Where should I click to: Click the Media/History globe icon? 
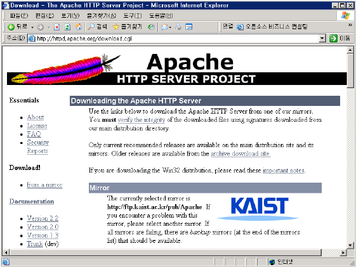coord(151,27)
